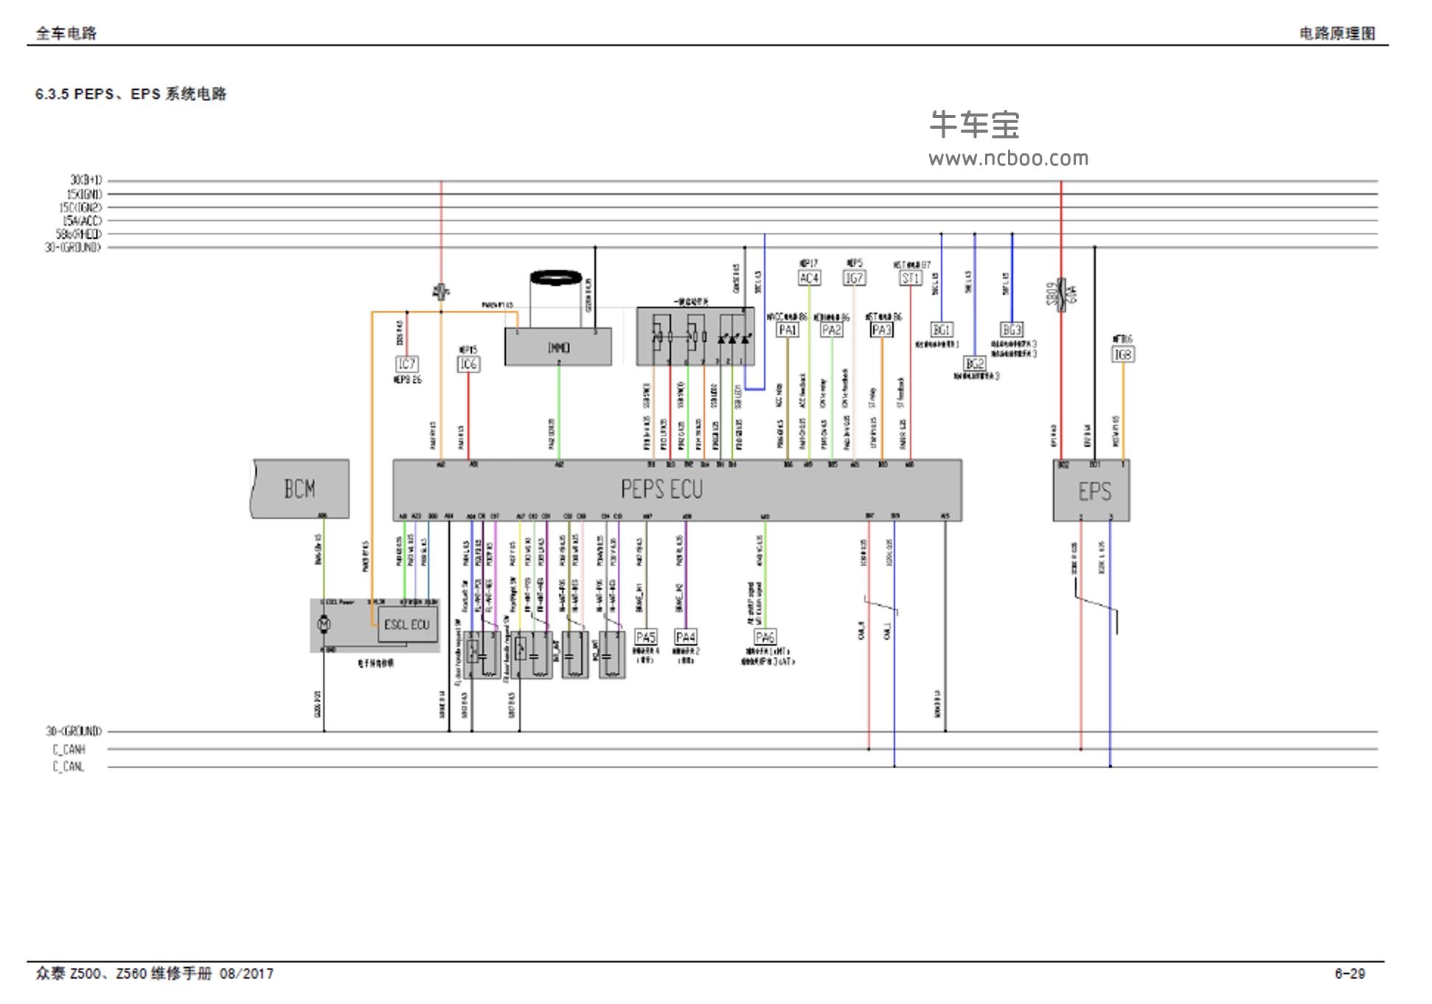Click the 30(B+1) power rail label
The height and width of the screenshot is (1004, 1432).
[x=86, y=181]
